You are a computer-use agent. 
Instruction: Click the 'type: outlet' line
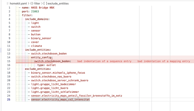coord(46,65)
